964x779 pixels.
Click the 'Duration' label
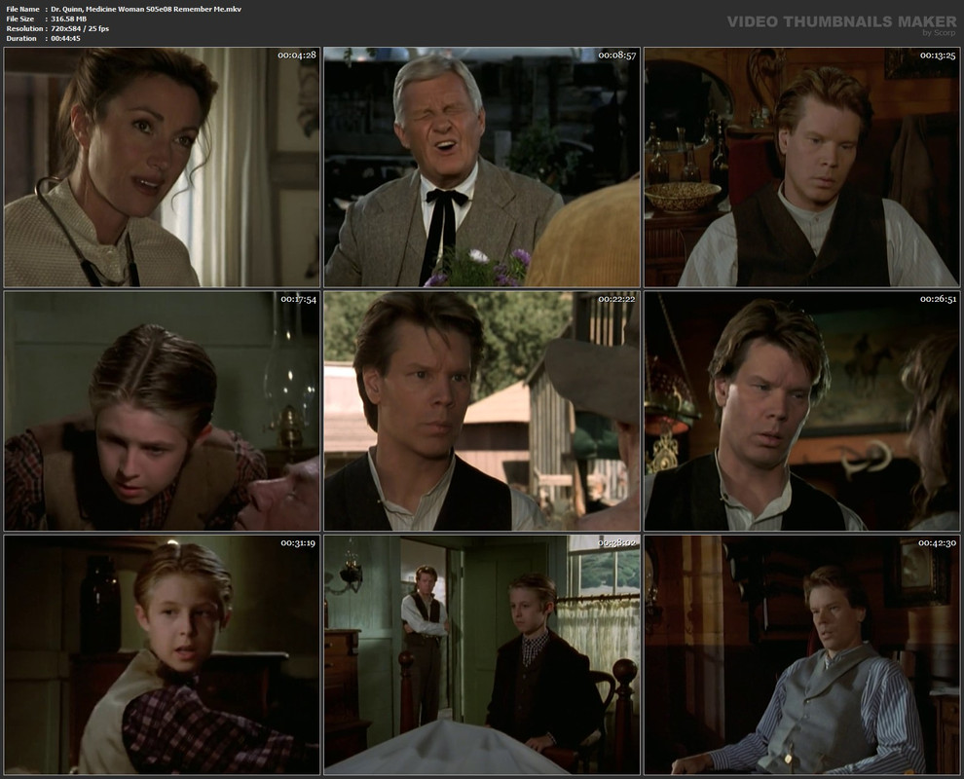click(21, 39)
